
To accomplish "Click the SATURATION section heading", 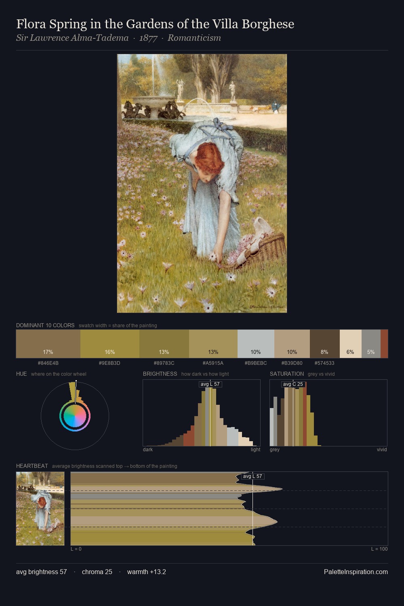I will (x=287, y=374).
